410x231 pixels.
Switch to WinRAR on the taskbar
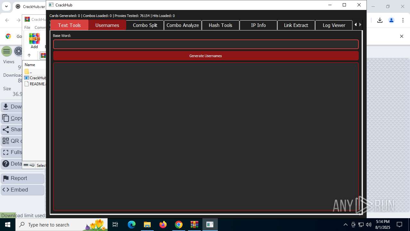(x=194, y=225)
